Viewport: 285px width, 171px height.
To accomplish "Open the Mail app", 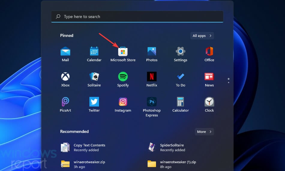I will (65, 54).
